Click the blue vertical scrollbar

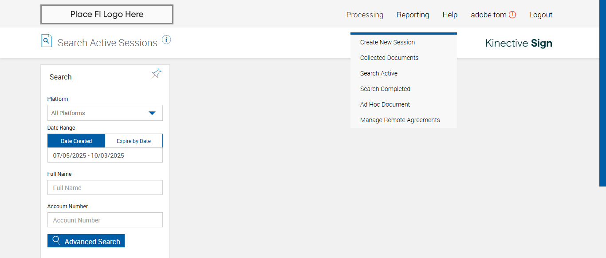602,93
